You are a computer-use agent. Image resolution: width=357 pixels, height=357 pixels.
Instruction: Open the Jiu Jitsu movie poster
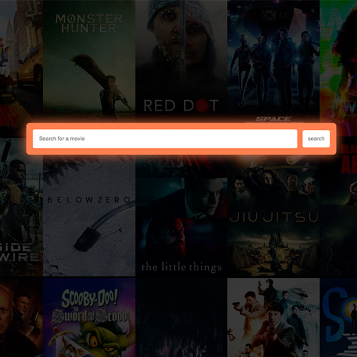[274, 215]
